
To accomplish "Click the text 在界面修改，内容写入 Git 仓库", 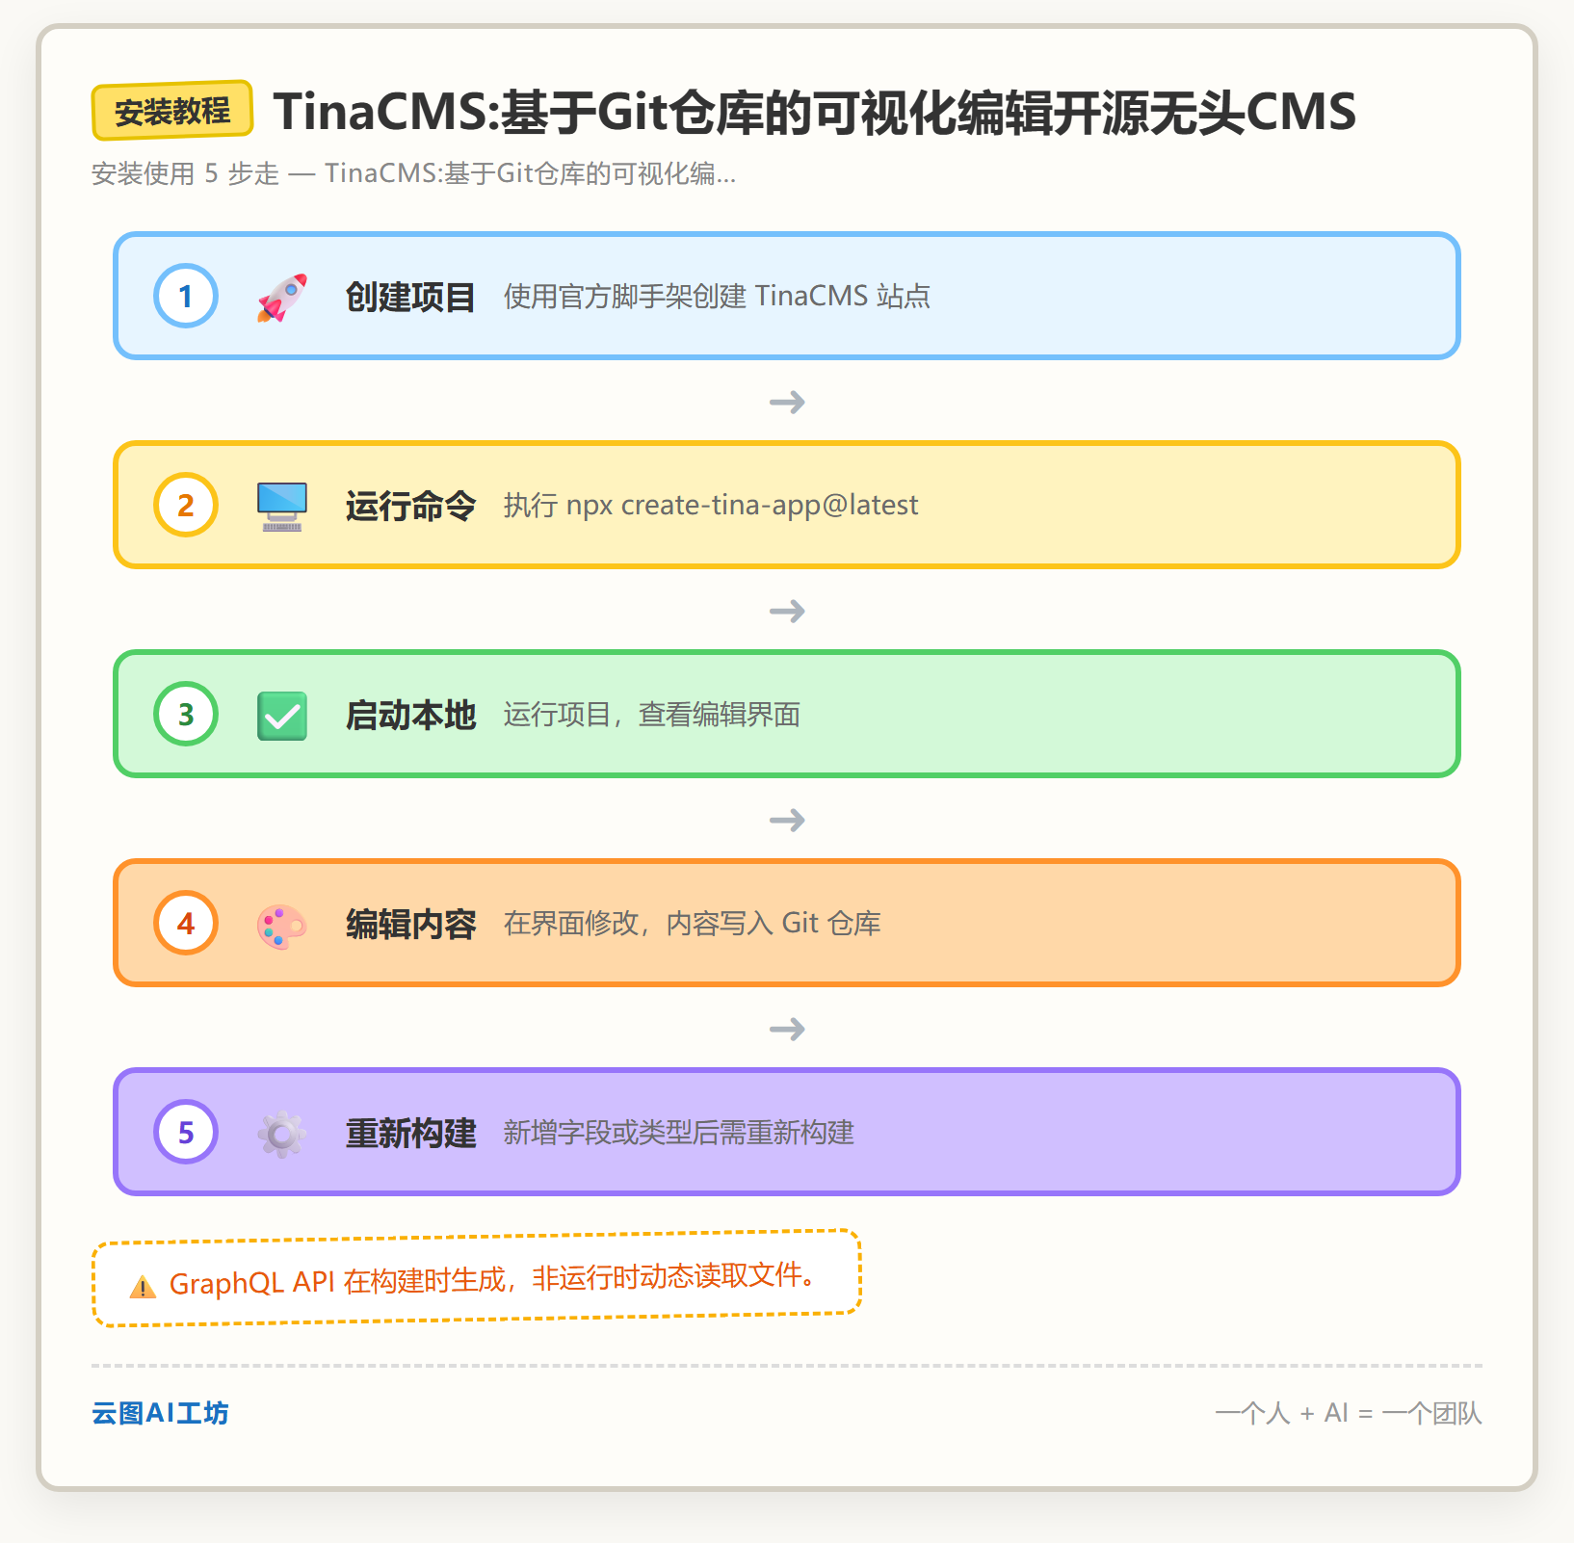I will pyautogui.click(x=692, y=924).
